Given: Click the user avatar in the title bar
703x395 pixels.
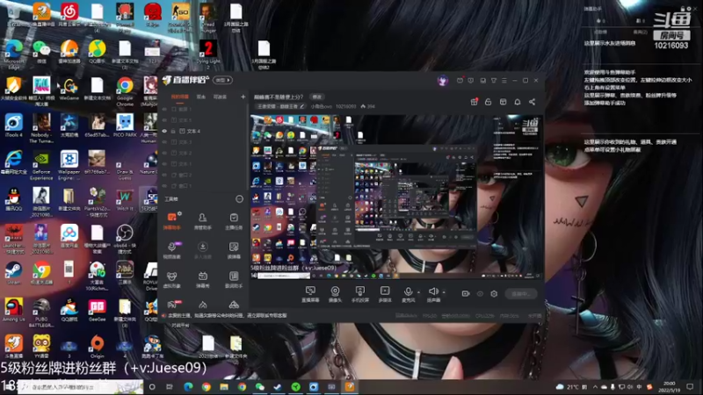Looking at the screenshot, I should click(443, 81).
